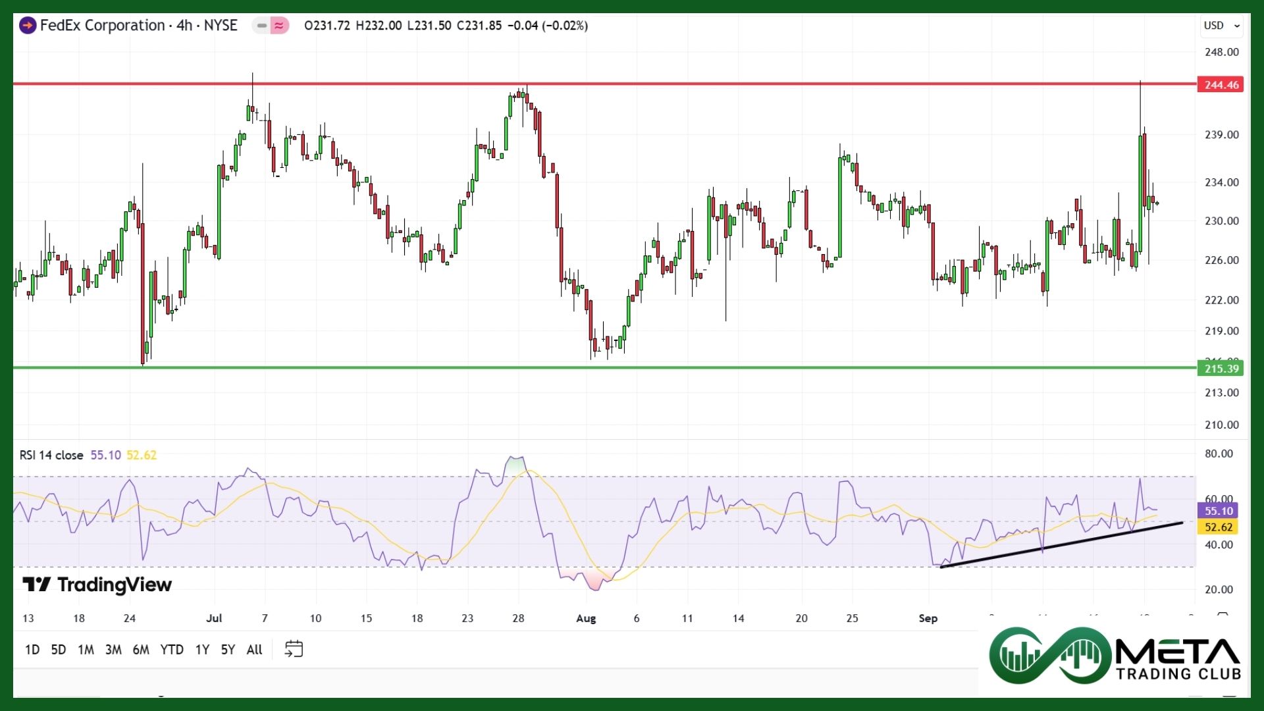
Task: Click the gray dash status icon
Action: [262, 26]
